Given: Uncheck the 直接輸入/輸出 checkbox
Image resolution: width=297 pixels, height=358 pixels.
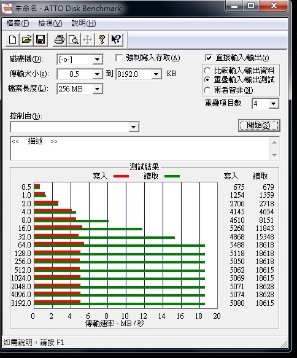Looking at the screenshot, I should click(208, 58).
